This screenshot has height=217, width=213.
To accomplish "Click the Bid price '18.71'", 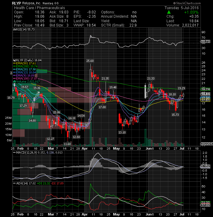I will click(64, 21).
